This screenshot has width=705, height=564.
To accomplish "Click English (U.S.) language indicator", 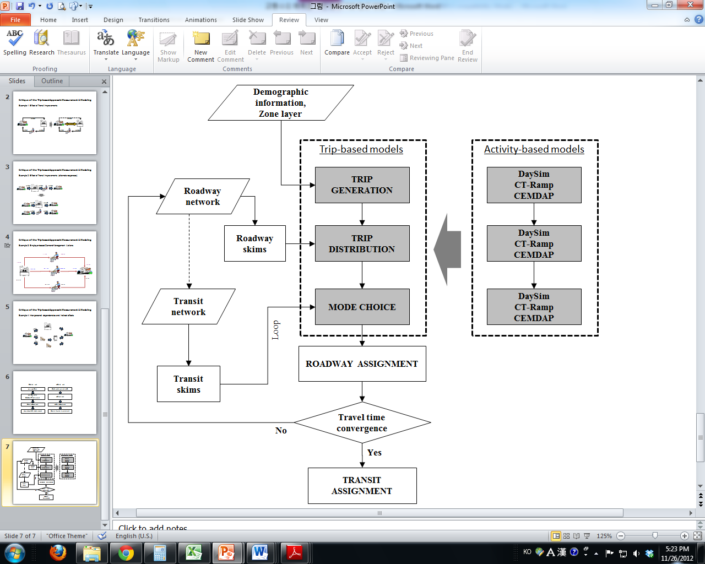I will [134, 536].
